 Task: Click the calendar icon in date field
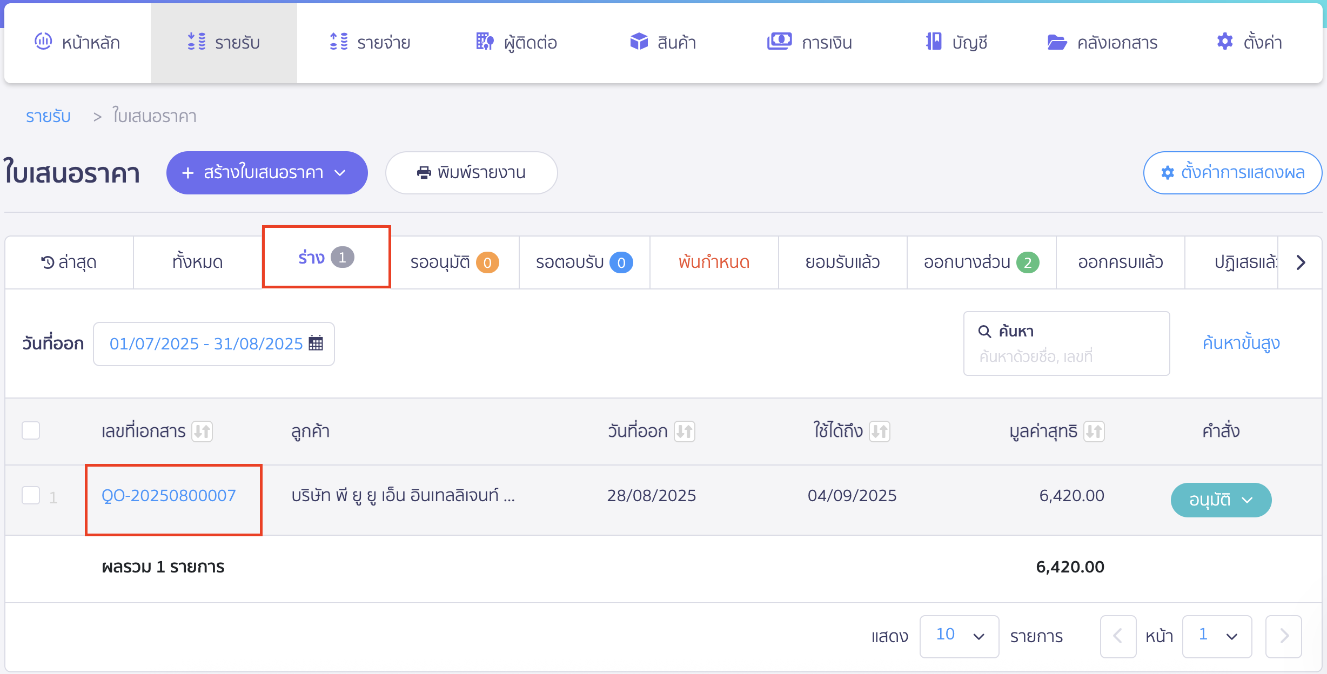316,343
